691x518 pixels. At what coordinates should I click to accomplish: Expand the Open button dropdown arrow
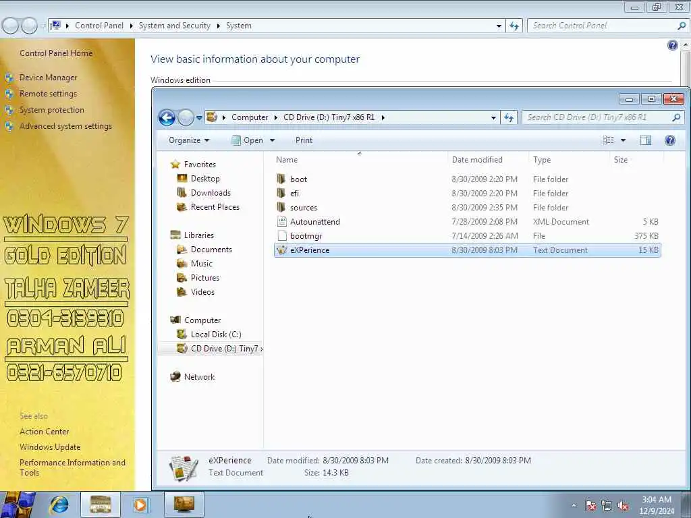tap(273, 140)
